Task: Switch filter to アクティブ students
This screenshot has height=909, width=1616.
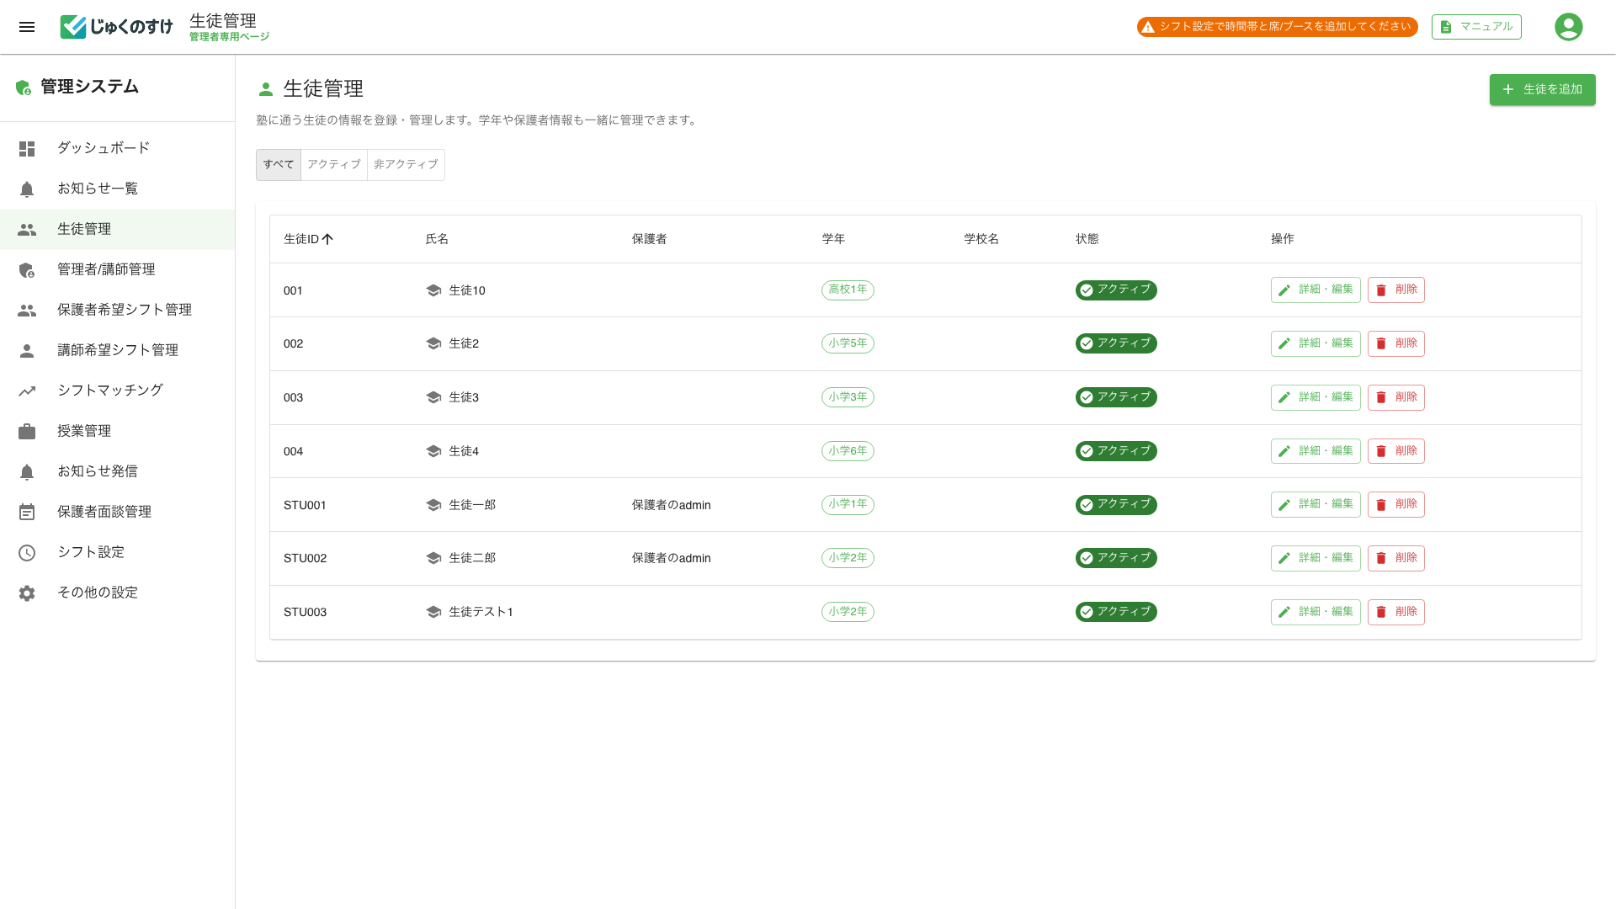Action: tap(333, 165)
